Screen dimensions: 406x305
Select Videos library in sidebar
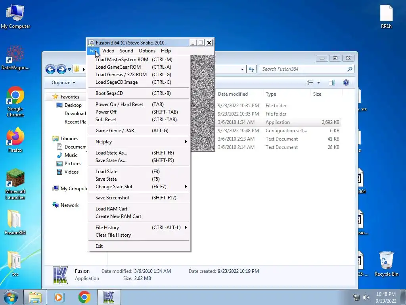click(x=67, y=172)
